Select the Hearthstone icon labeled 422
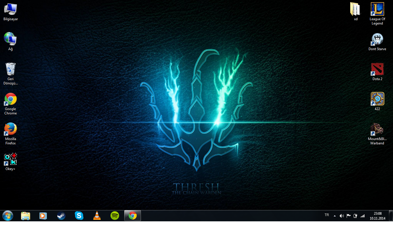The width and height of the screenshot is (393, 249). [x=377, y=101]
